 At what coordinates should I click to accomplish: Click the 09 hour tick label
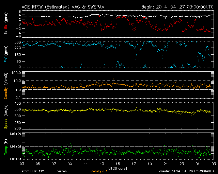70,164
